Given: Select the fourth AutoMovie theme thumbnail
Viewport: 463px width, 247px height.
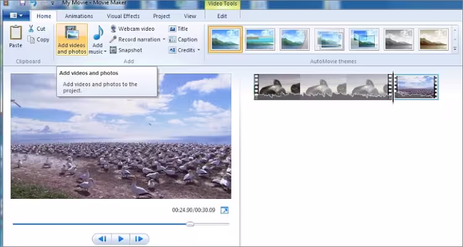Looking at the screenshot, I should point(330,40).
